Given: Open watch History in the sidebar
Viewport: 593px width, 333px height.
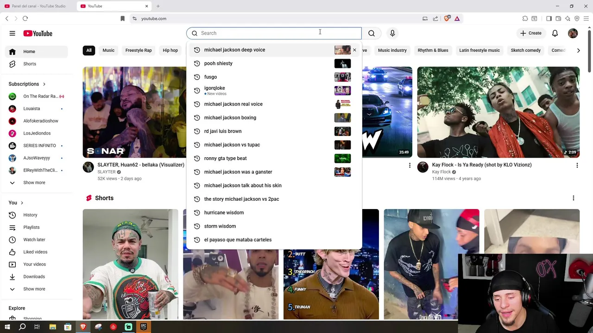Looking at the screenshot, I should pos(37,215).
